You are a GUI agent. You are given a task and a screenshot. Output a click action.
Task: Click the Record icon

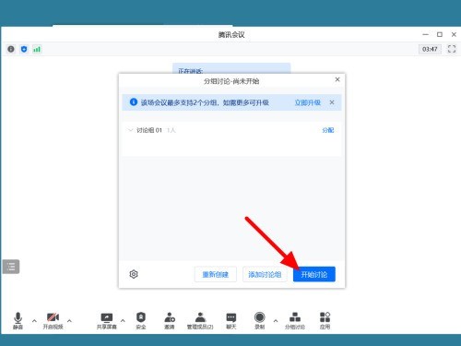pyautogui.click(x=260, y=320)
